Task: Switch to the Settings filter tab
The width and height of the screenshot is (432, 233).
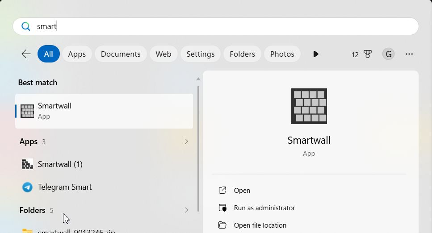Action: (200, 54)
